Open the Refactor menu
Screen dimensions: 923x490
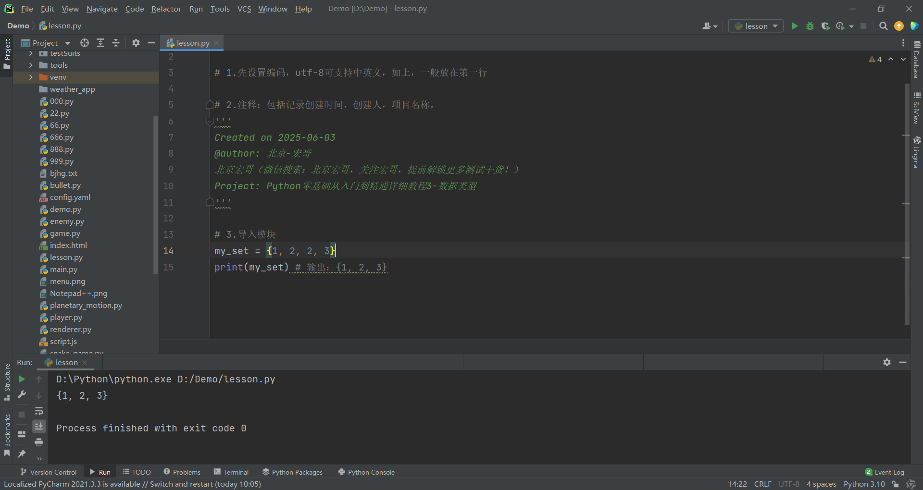click(166, 9)
